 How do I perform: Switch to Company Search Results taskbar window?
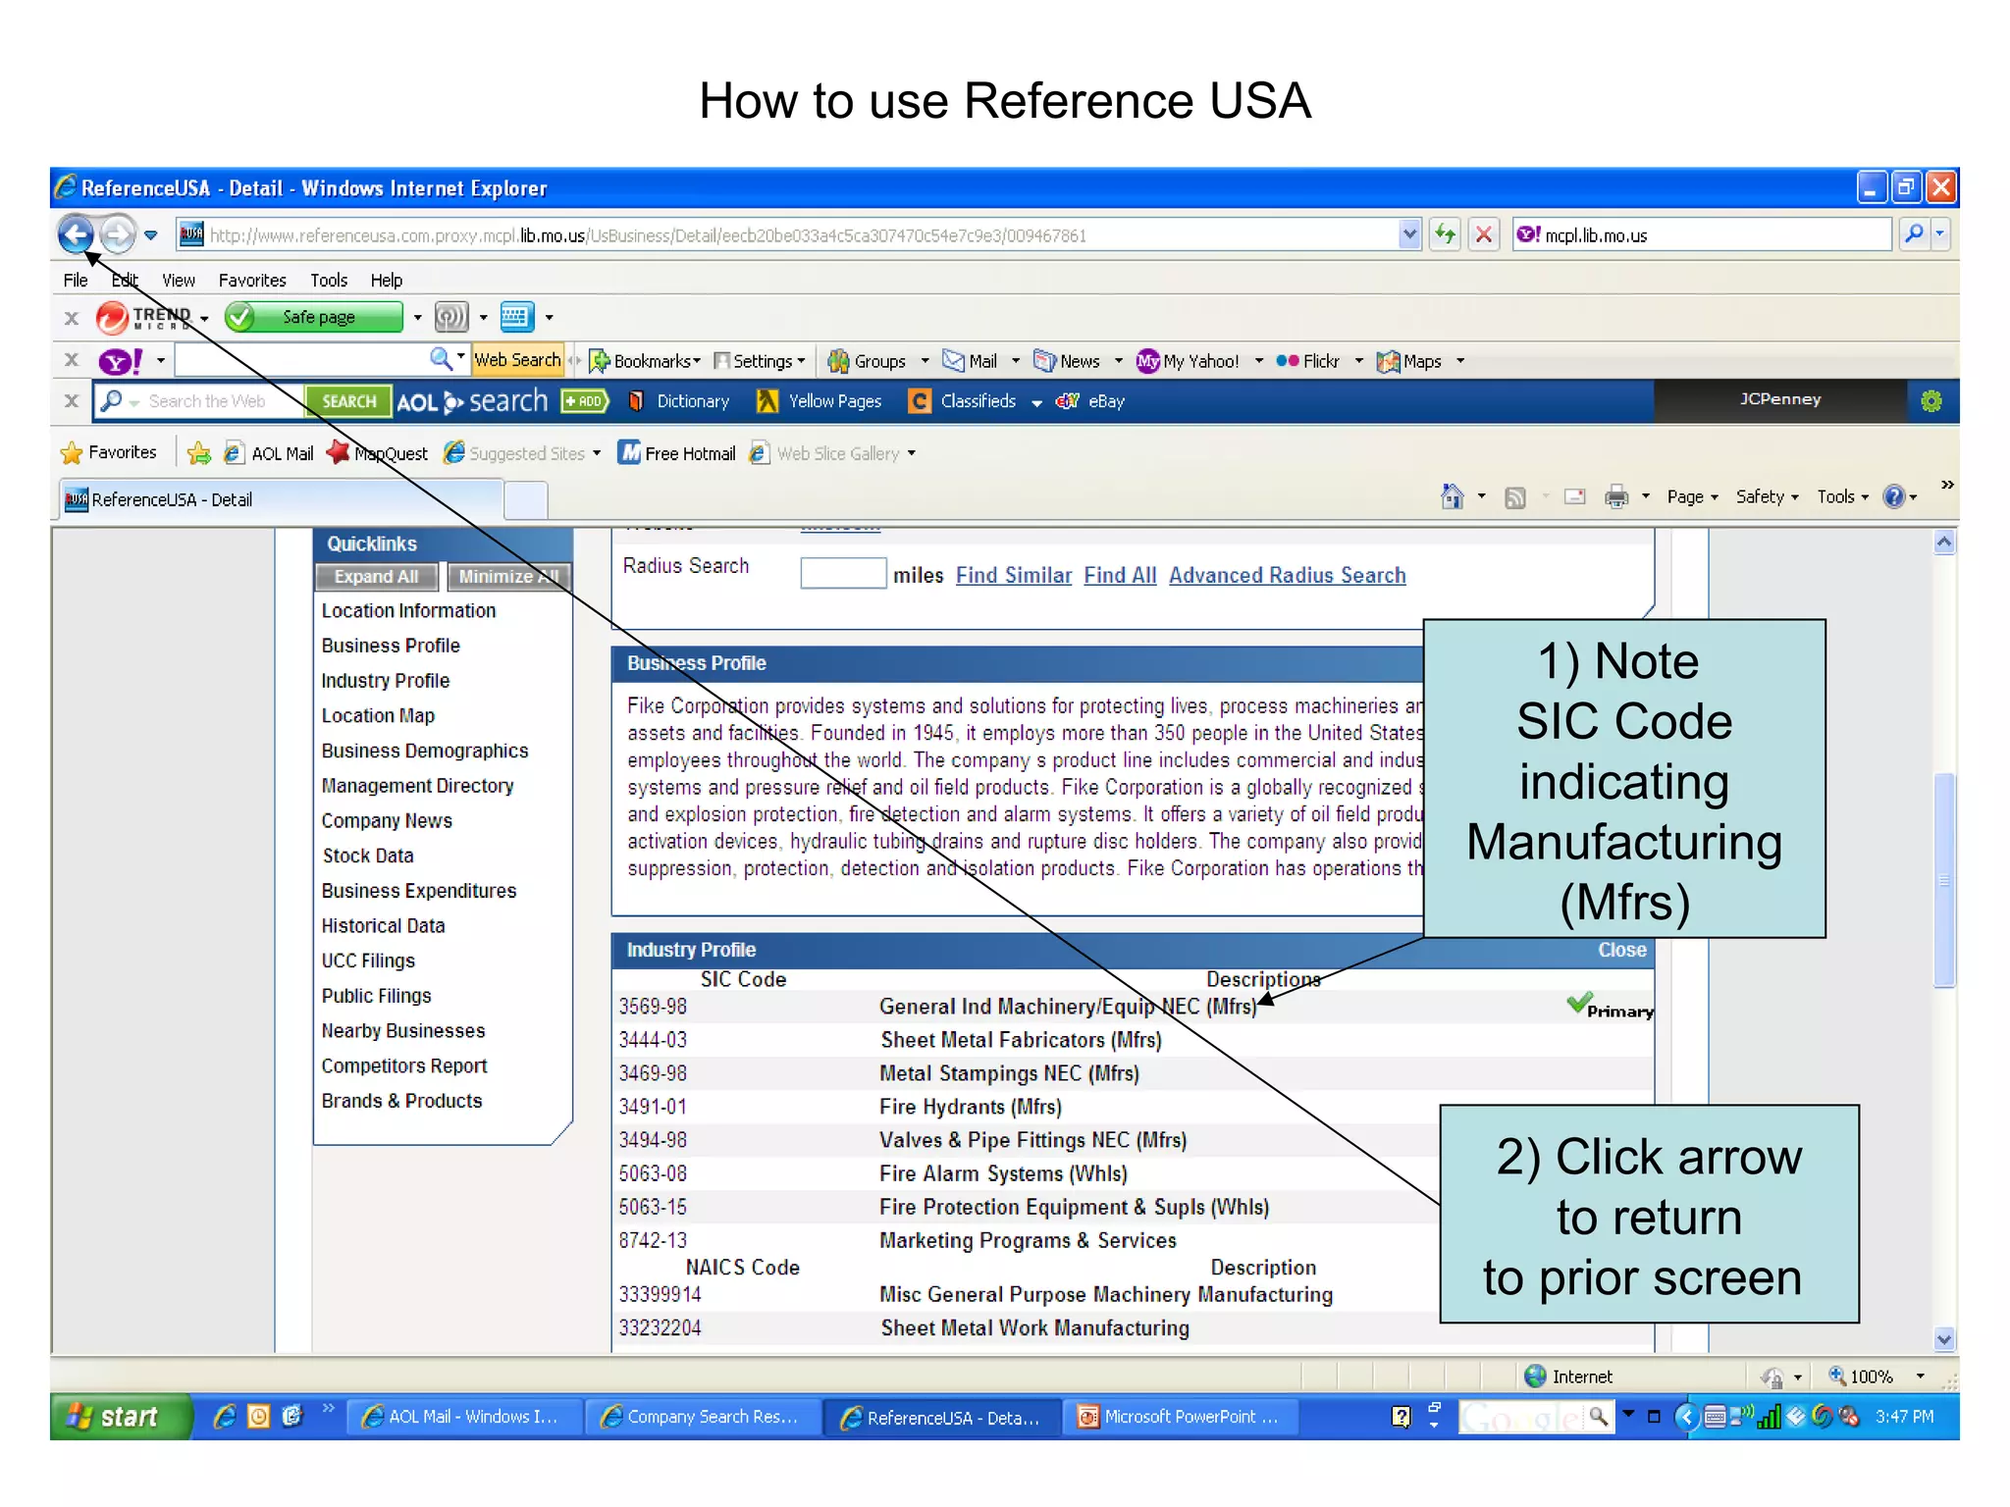pyautogui.click(x=704, y=1417)
